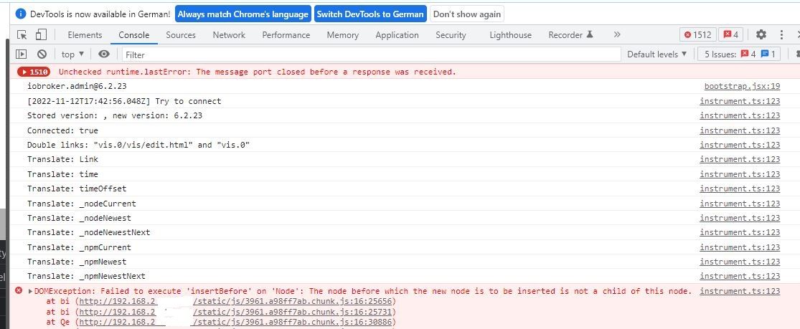This screenshot has height=329, width=800.
Task: Open the top JavaScript context dropdown
Action: (73, 54)
